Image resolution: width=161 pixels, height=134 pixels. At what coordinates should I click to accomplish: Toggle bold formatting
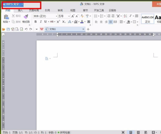pyautogui.click(x=35, y=22)
